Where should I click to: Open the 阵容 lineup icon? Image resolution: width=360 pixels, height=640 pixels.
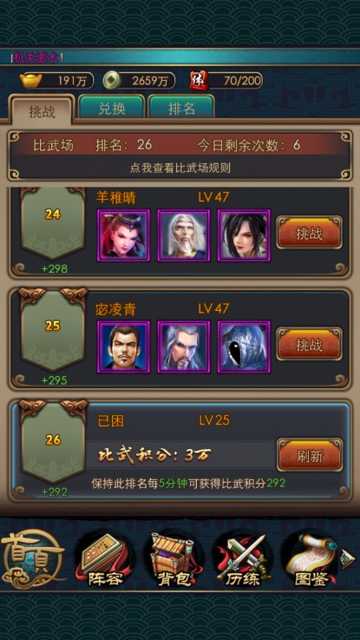tap(105, 558)
